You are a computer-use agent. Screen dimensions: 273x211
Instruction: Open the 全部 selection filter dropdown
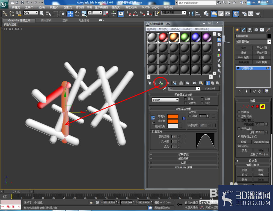[31, 13]
